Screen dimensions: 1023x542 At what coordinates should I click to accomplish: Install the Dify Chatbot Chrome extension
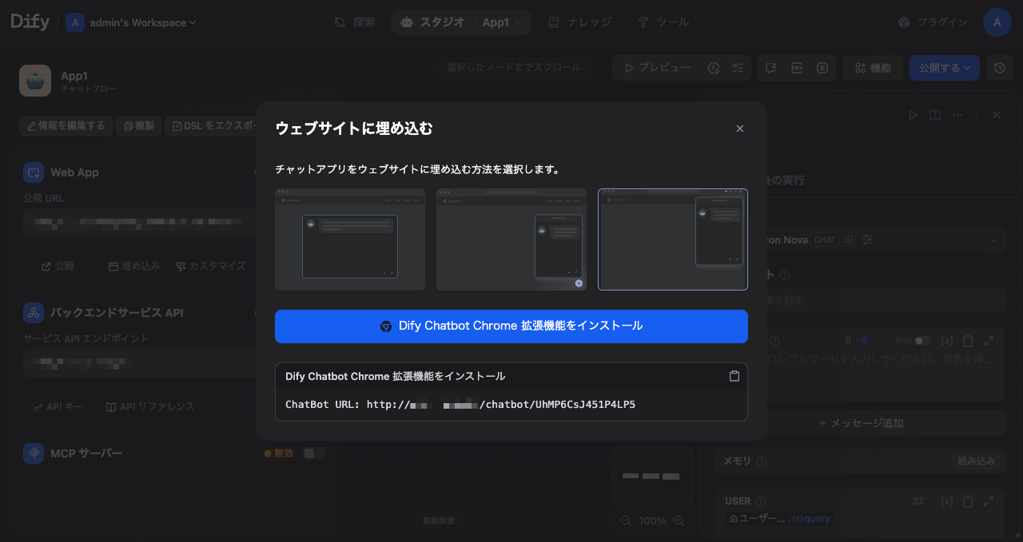511,326
